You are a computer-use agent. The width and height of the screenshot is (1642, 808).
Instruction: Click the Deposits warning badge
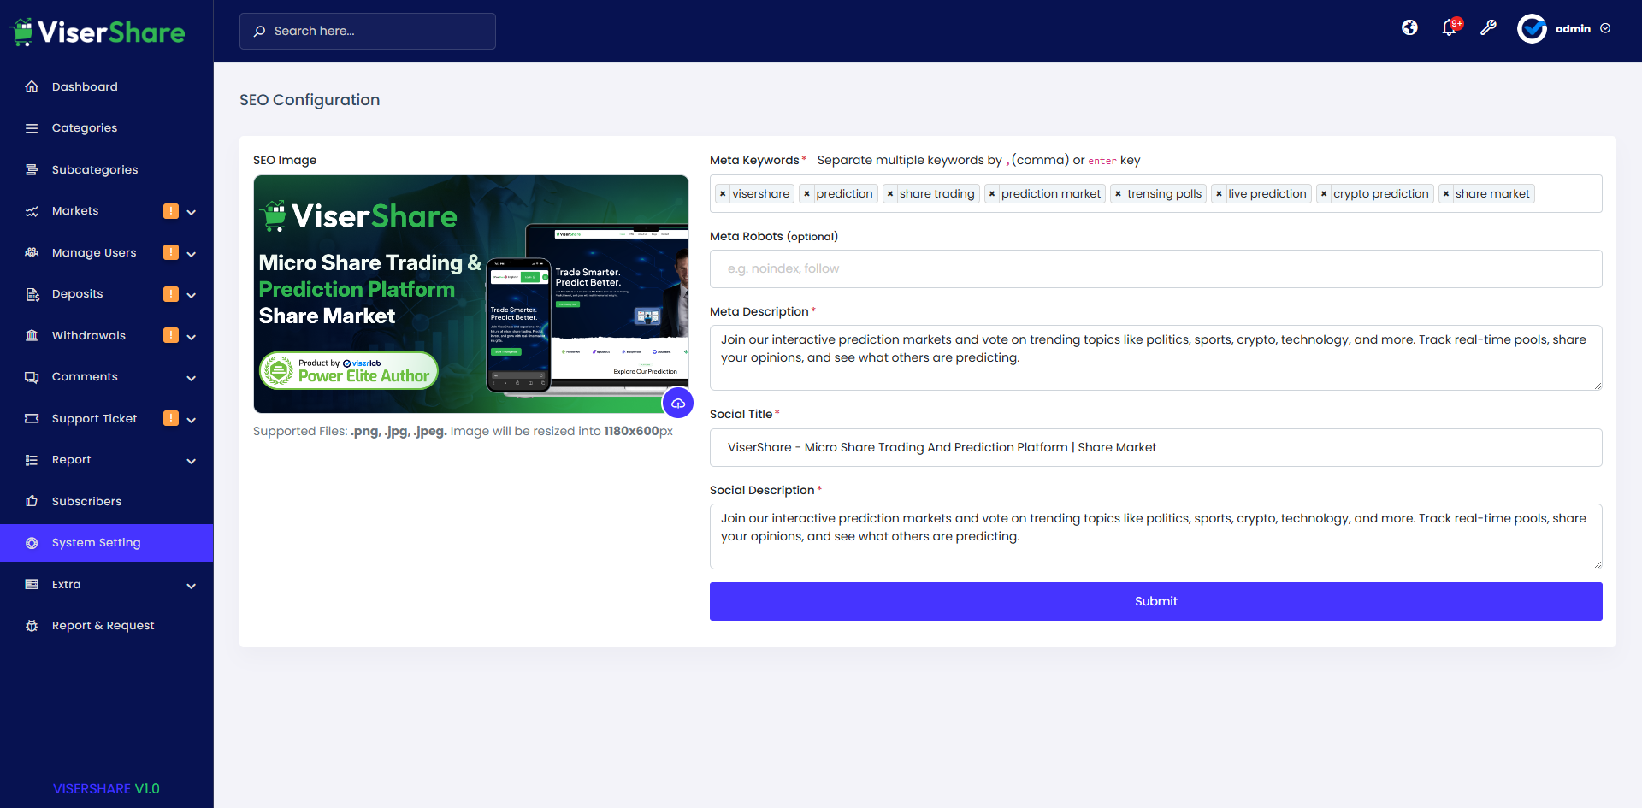[171, 294]
